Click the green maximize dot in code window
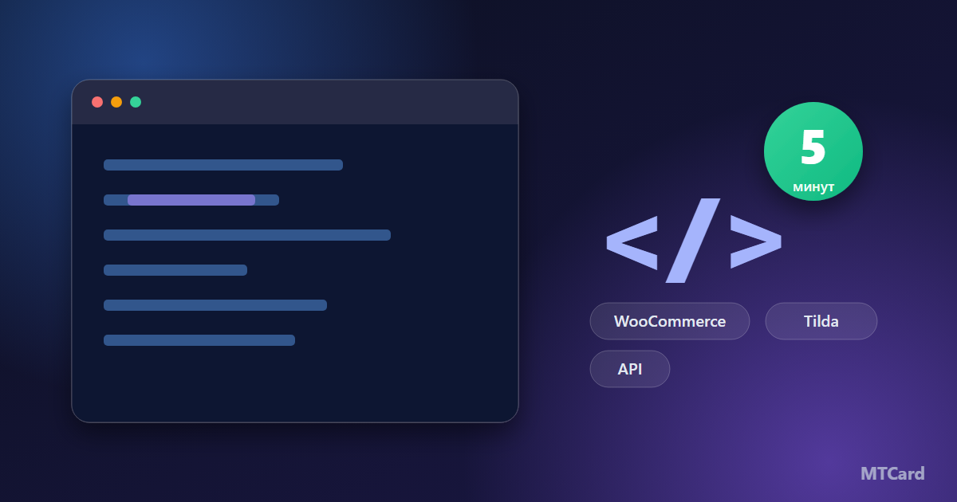 136,102
